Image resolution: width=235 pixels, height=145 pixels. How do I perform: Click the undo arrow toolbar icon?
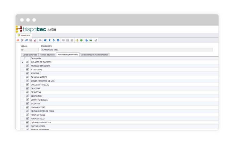27,40
